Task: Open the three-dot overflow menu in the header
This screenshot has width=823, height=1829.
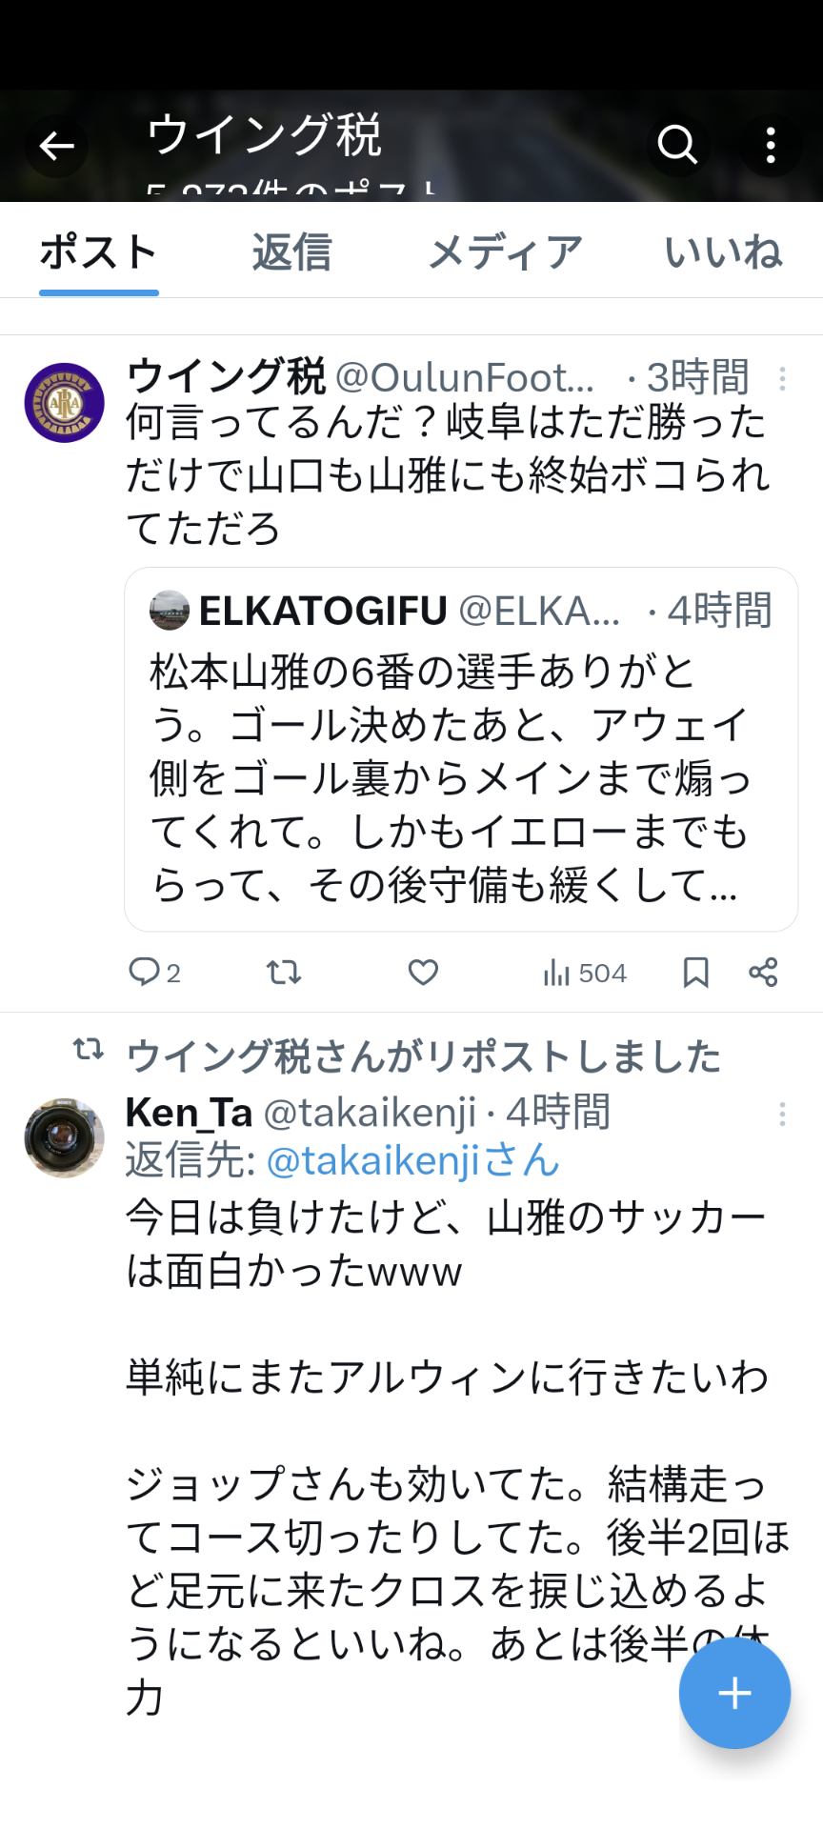Action: click(771, 146)
